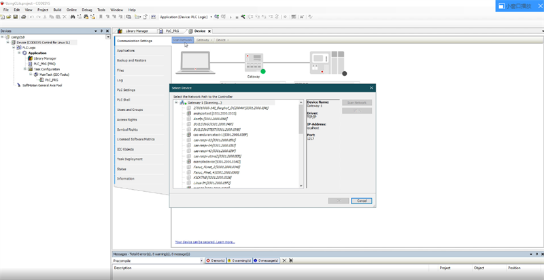The width and height of the screenshot is (544, 280).
Task: Click the Toggle Bookmark toolbar icon
Action: click(x=101, y=17)
